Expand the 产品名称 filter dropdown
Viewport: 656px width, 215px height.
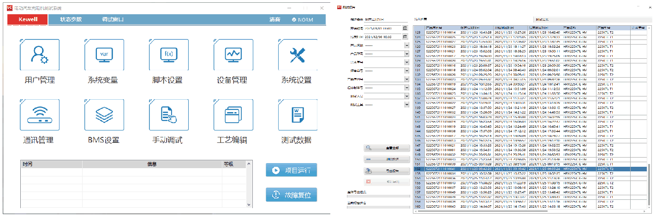(x=407, y=45)
